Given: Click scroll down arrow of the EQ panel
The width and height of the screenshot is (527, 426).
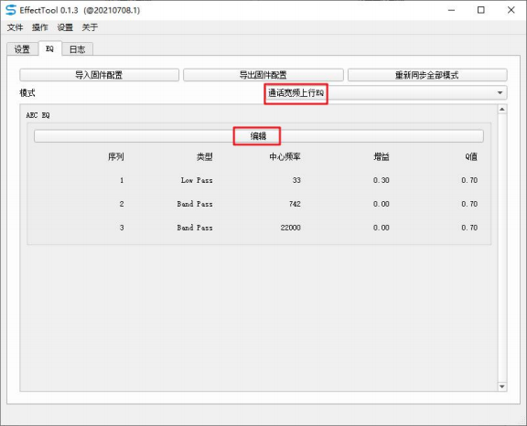Looking at the screenshot, I should click(x=501, y=387).
